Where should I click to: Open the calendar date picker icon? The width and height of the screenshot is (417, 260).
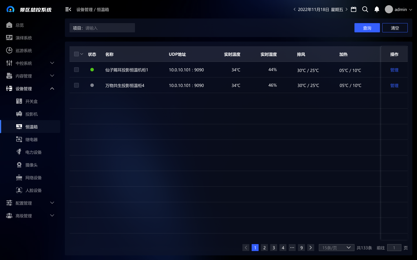click(353, 10)
